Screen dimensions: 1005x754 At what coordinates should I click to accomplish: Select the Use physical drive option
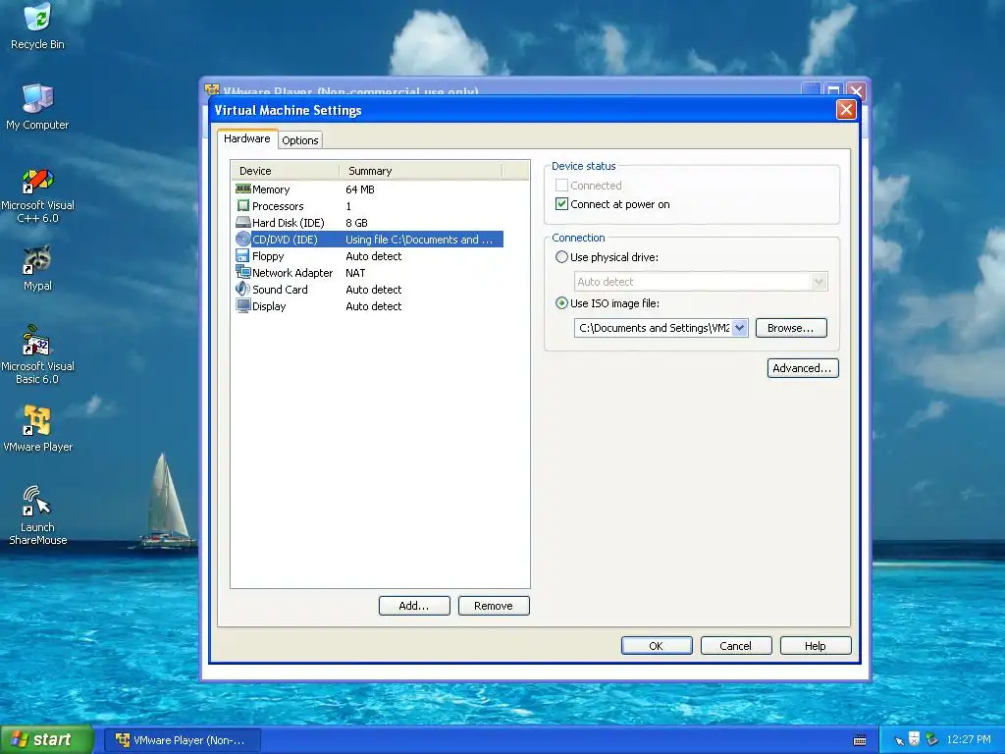(561, 257)
